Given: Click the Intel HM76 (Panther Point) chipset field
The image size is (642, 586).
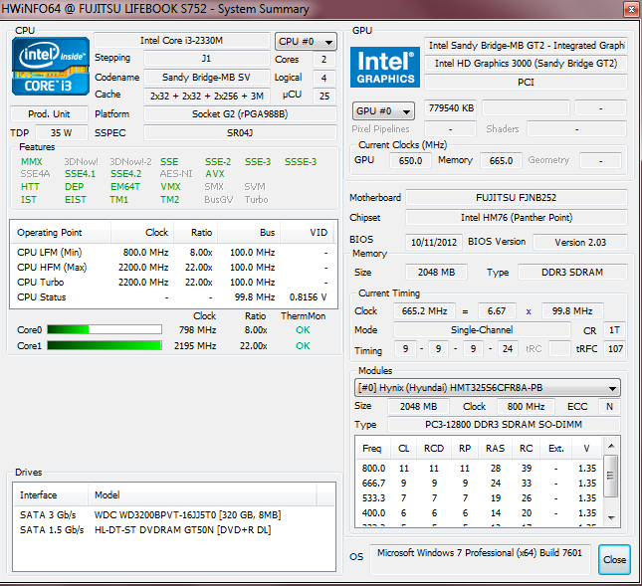Looking at the screenshot, I should tap(517, 217).
